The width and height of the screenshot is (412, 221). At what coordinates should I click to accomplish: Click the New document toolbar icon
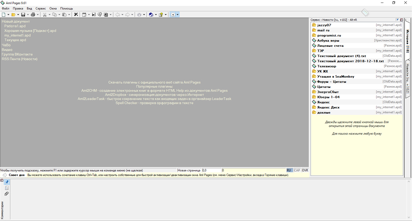(3, 15)
